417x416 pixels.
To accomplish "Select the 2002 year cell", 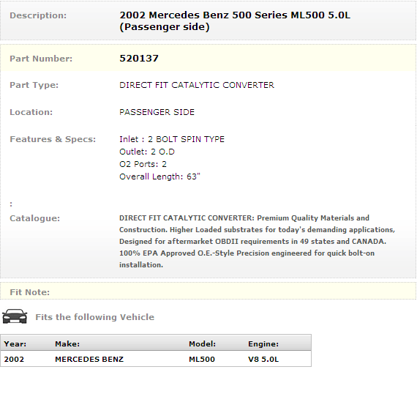I will click(x=14, y=360).
